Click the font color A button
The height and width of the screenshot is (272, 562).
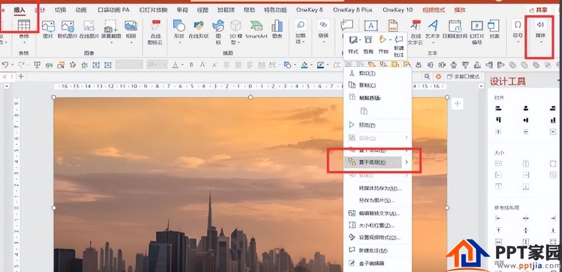pyautogui.click(x=175, y=64)
